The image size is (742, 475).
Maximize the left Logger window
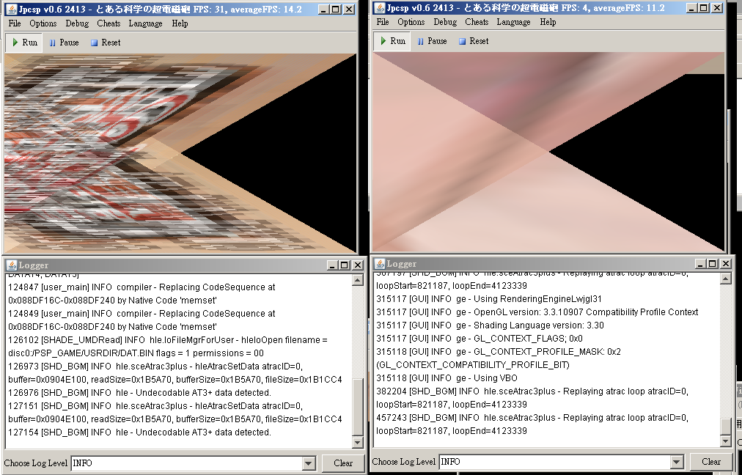(x=345, y=265)
